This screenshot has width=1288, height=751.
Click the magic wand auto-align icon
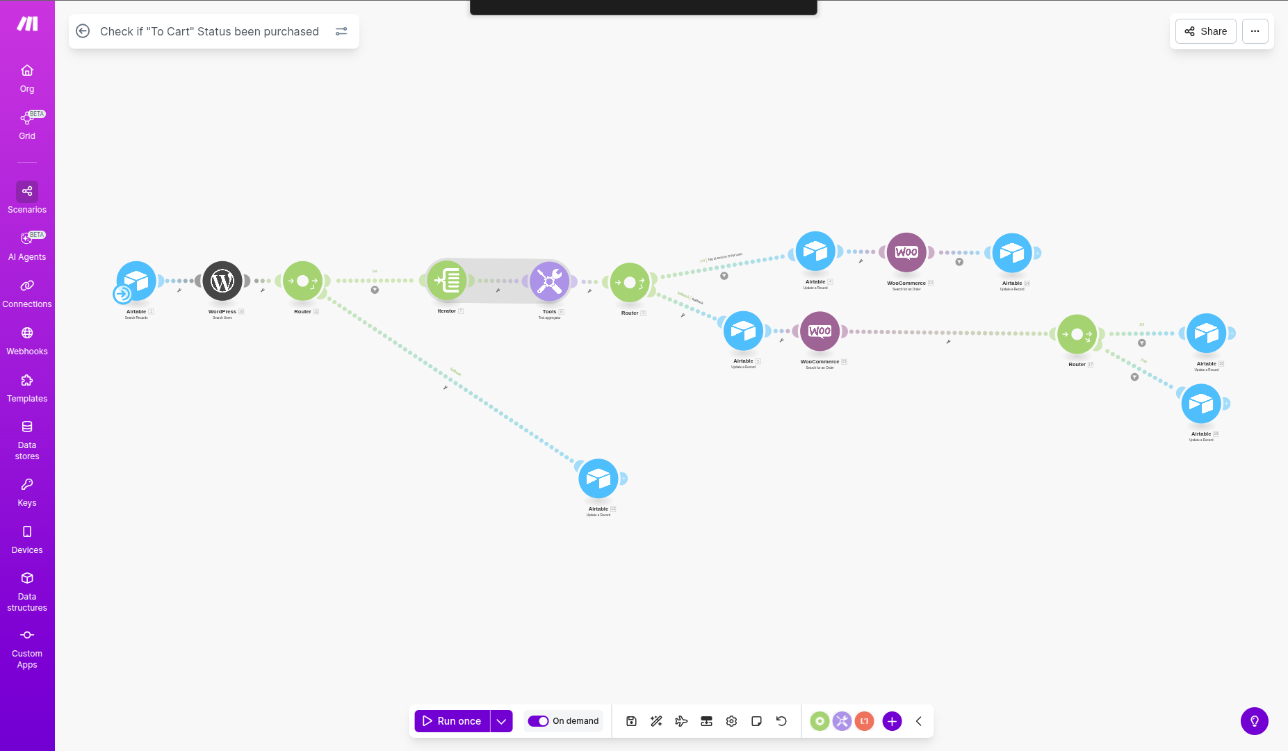(656, 721)
